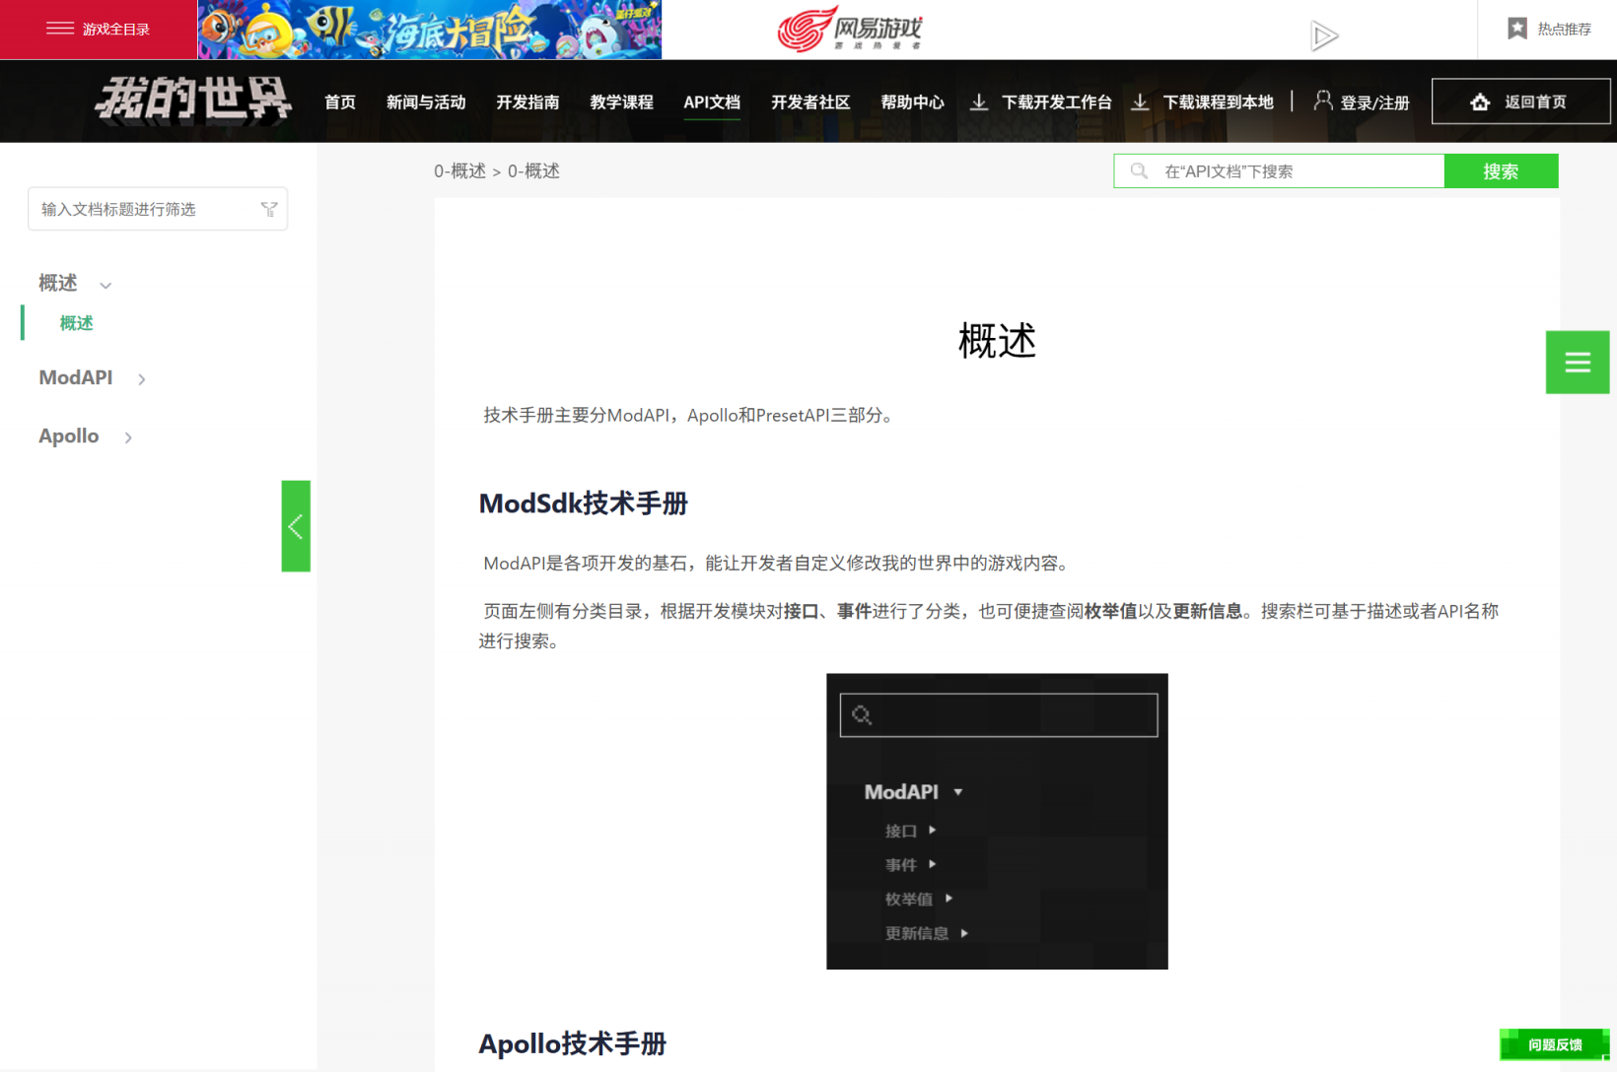Screen dimensions: 1617x1072
Task: Select the API文档 tab
Action: 712,101
